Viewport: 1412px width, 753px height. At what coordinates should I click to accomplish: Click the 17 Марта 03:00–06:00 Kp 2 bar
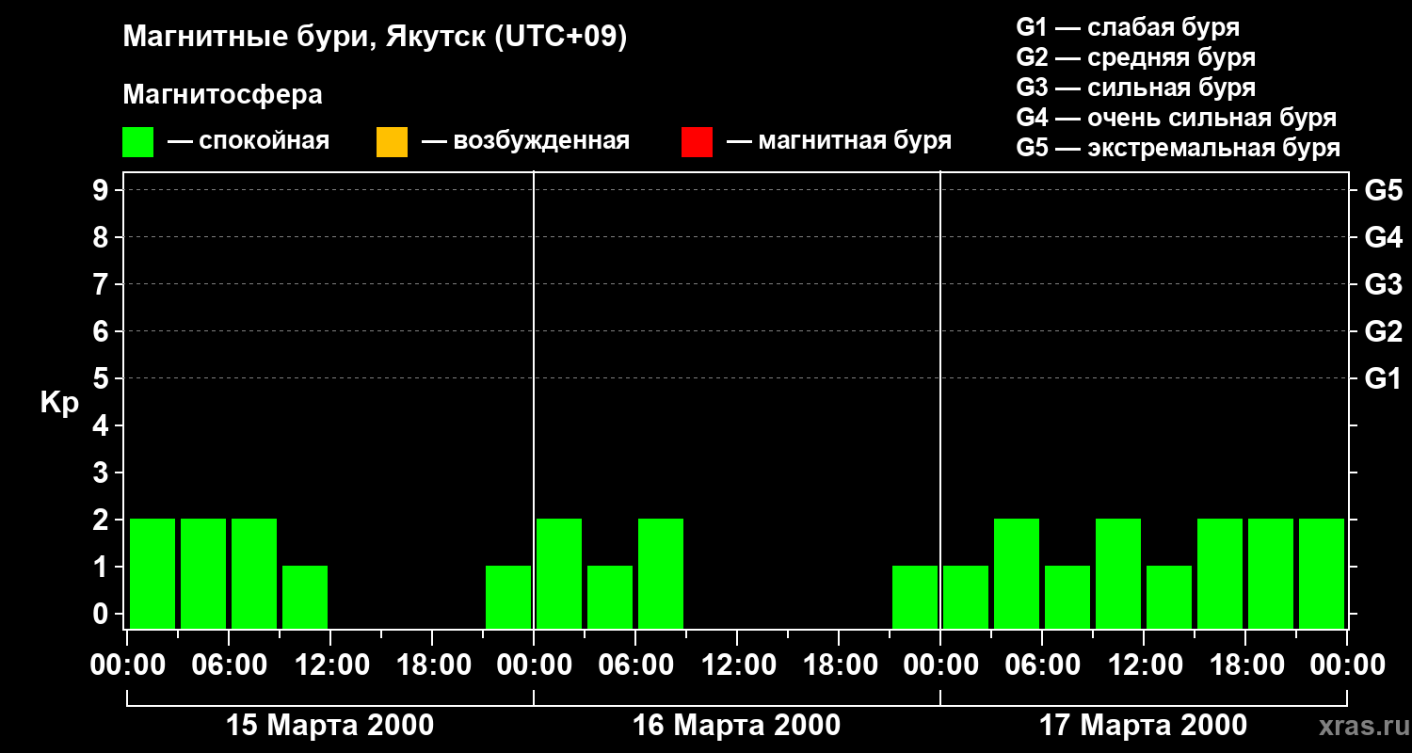coord(1017,573)
